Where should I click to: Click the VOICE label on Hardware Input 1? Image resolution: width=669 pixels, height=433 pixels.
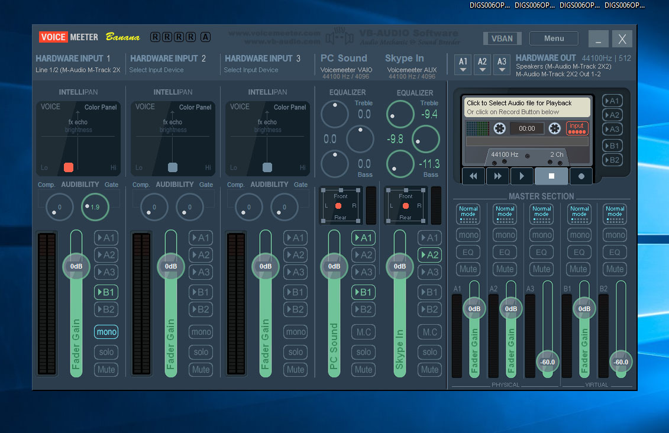pyautogui.click(x=50, y=106)
